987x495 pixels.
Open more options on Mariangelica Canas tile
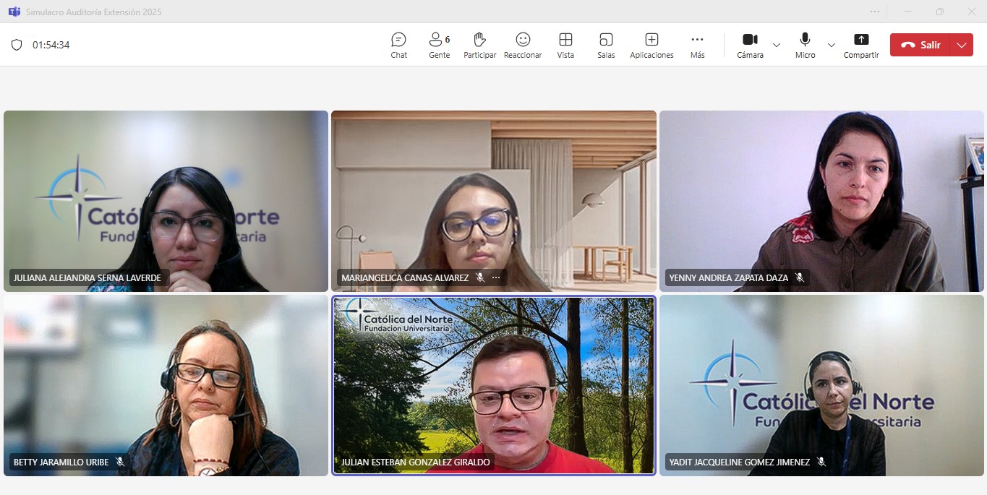click(496, 277)
